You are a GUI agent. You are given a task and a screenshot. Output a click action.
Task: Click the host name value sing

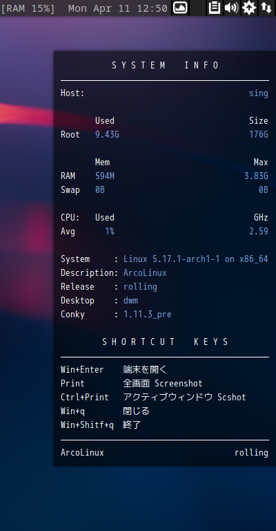point(259,93)
